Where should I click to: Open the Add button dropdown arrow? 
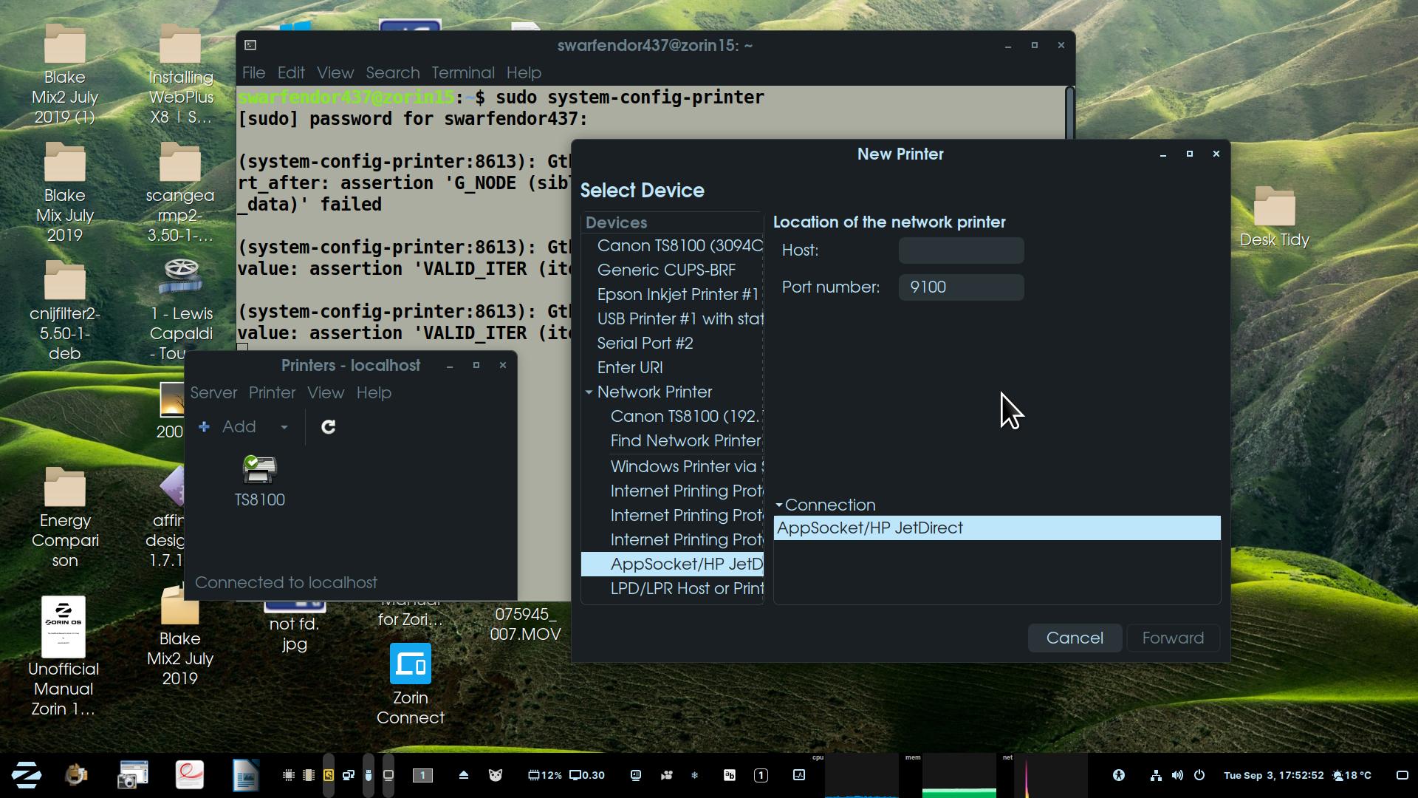click(x=284, y=427)
